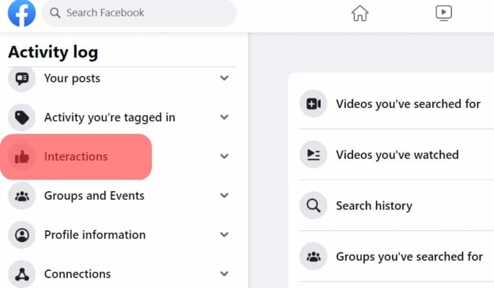Screen dimensions: 494x288
Task: Select Interactions from the sidebar menu
Action: click(x=76, y=156)
